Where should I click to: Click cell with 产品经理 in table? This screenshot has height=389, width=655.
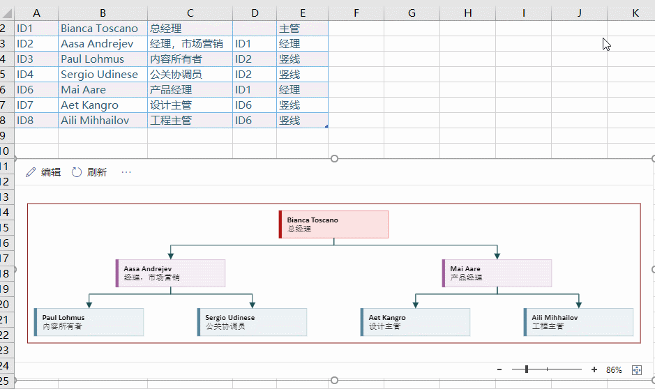[190, 90]
